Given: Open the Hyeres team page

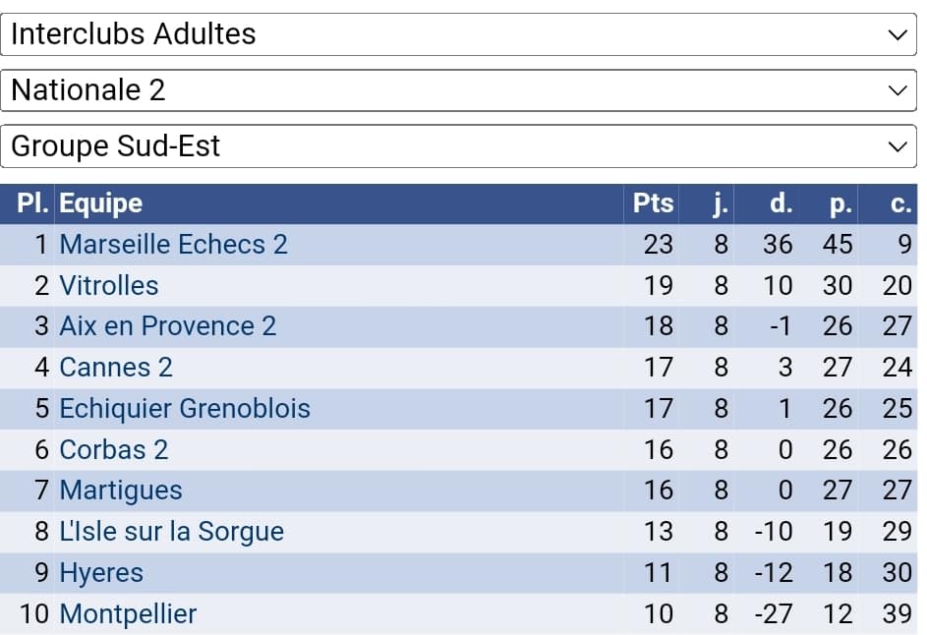Looking at the screenshot, I should click(x=101, y=573).
